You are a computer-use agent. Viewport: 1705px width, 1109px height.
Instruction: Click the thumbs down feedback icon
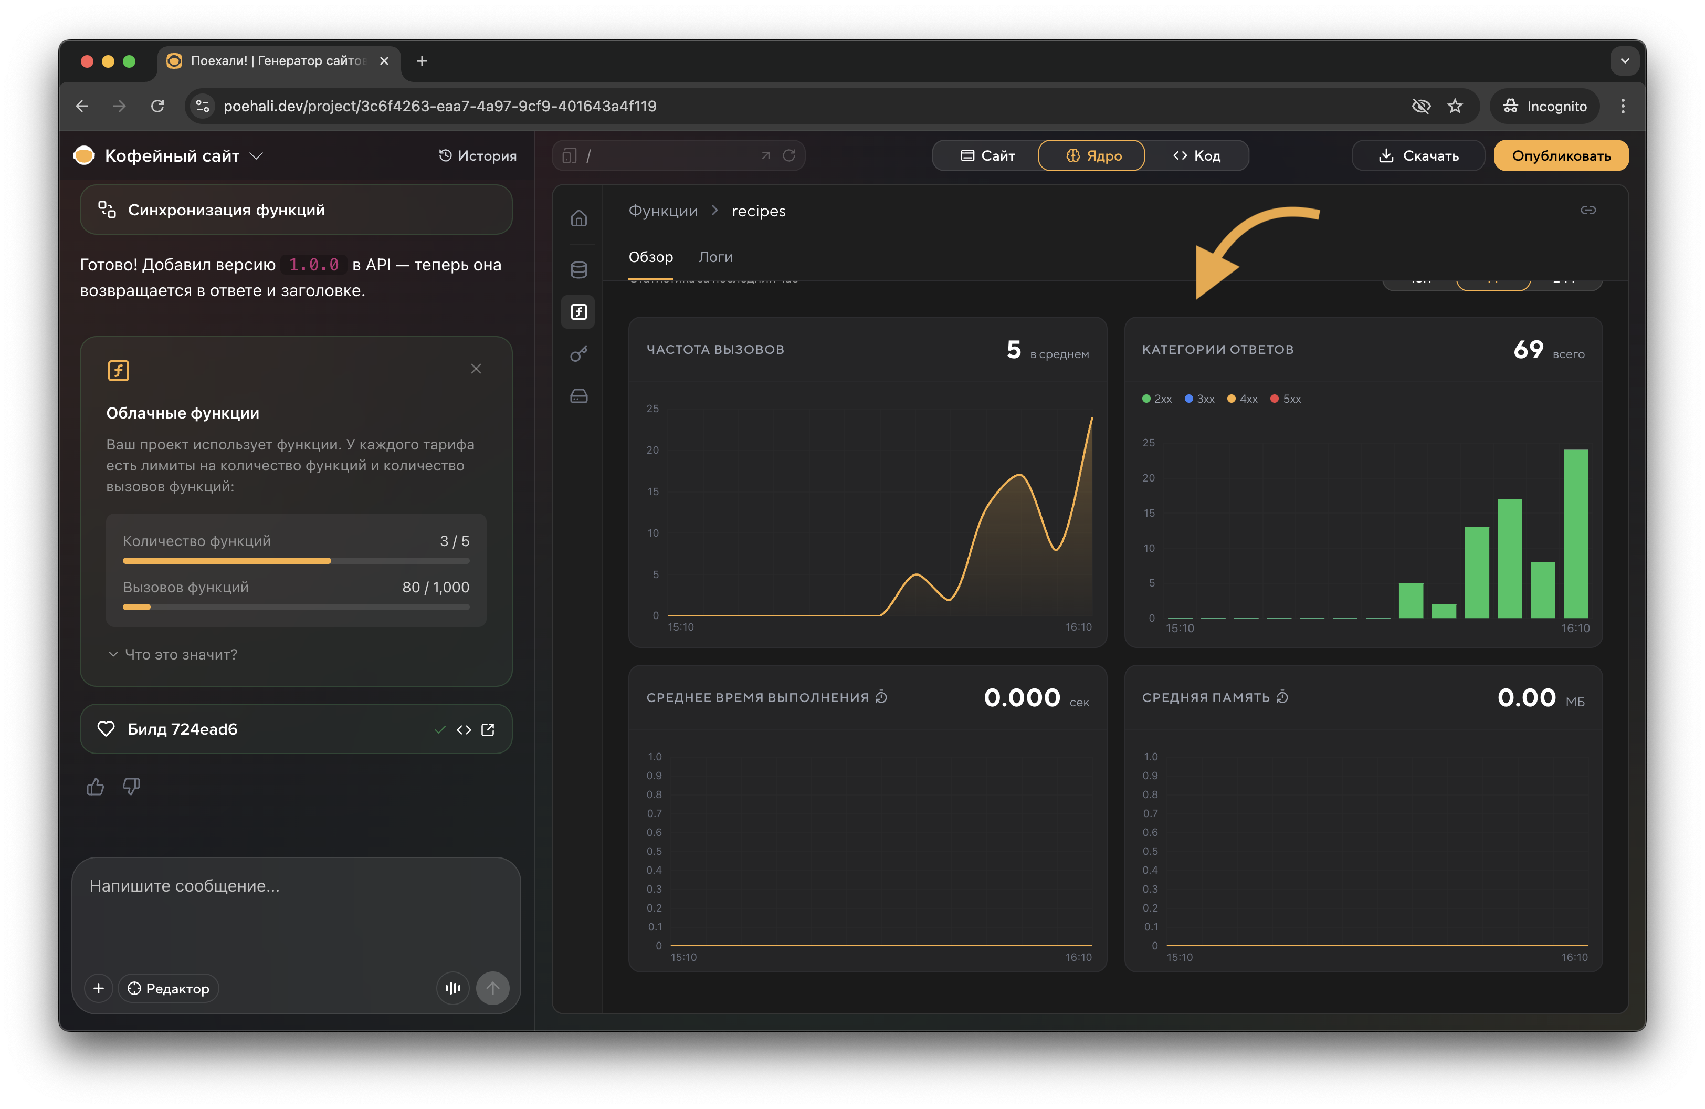pos(131,787)
